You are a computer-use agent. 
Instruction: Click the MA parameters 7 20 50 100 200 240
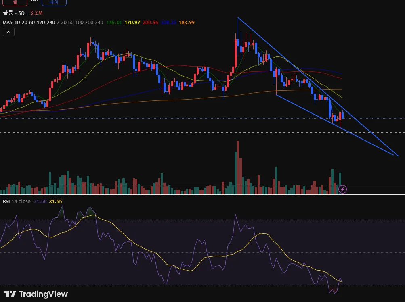click(80, 23)
